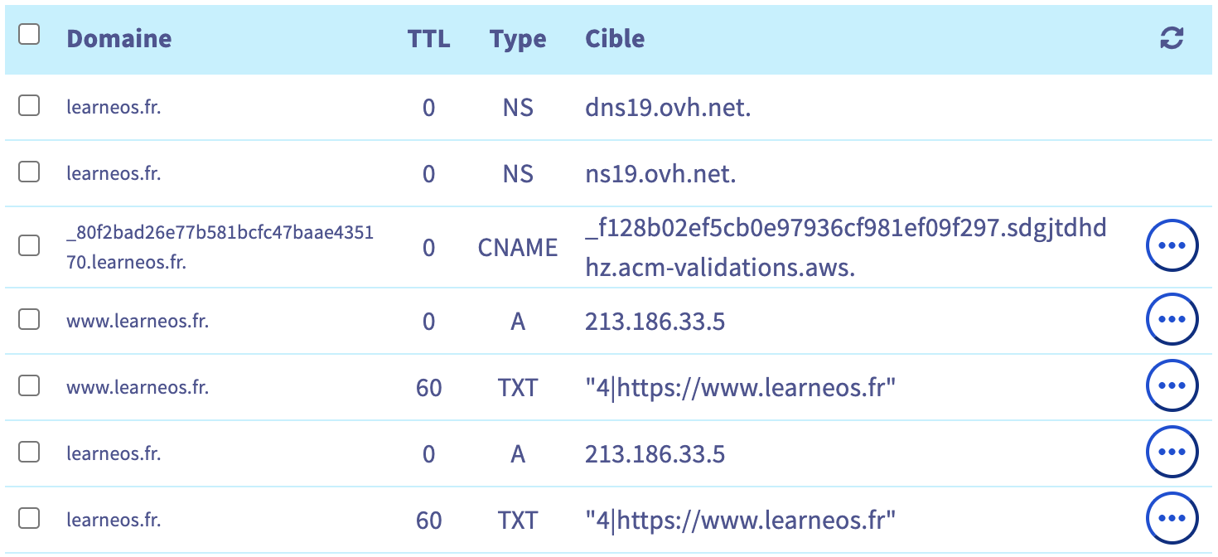The image size is (1218, 557).
Task: Toggle the select-all checkbox in header
Action: tap(29, 35)
